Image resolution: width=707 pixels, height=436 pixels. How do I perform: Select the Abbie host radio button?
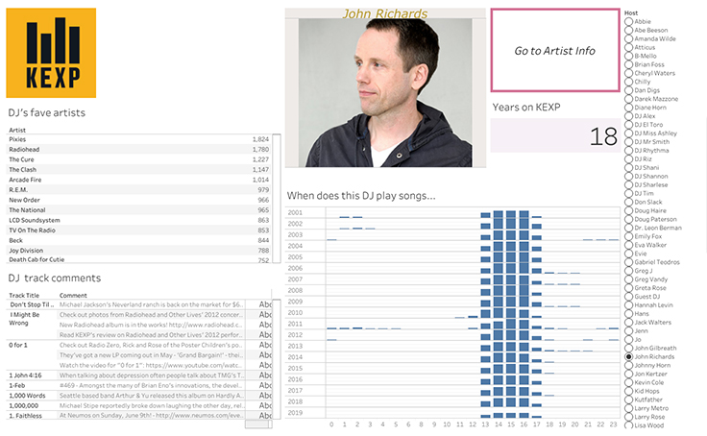(x=629, y=21)
